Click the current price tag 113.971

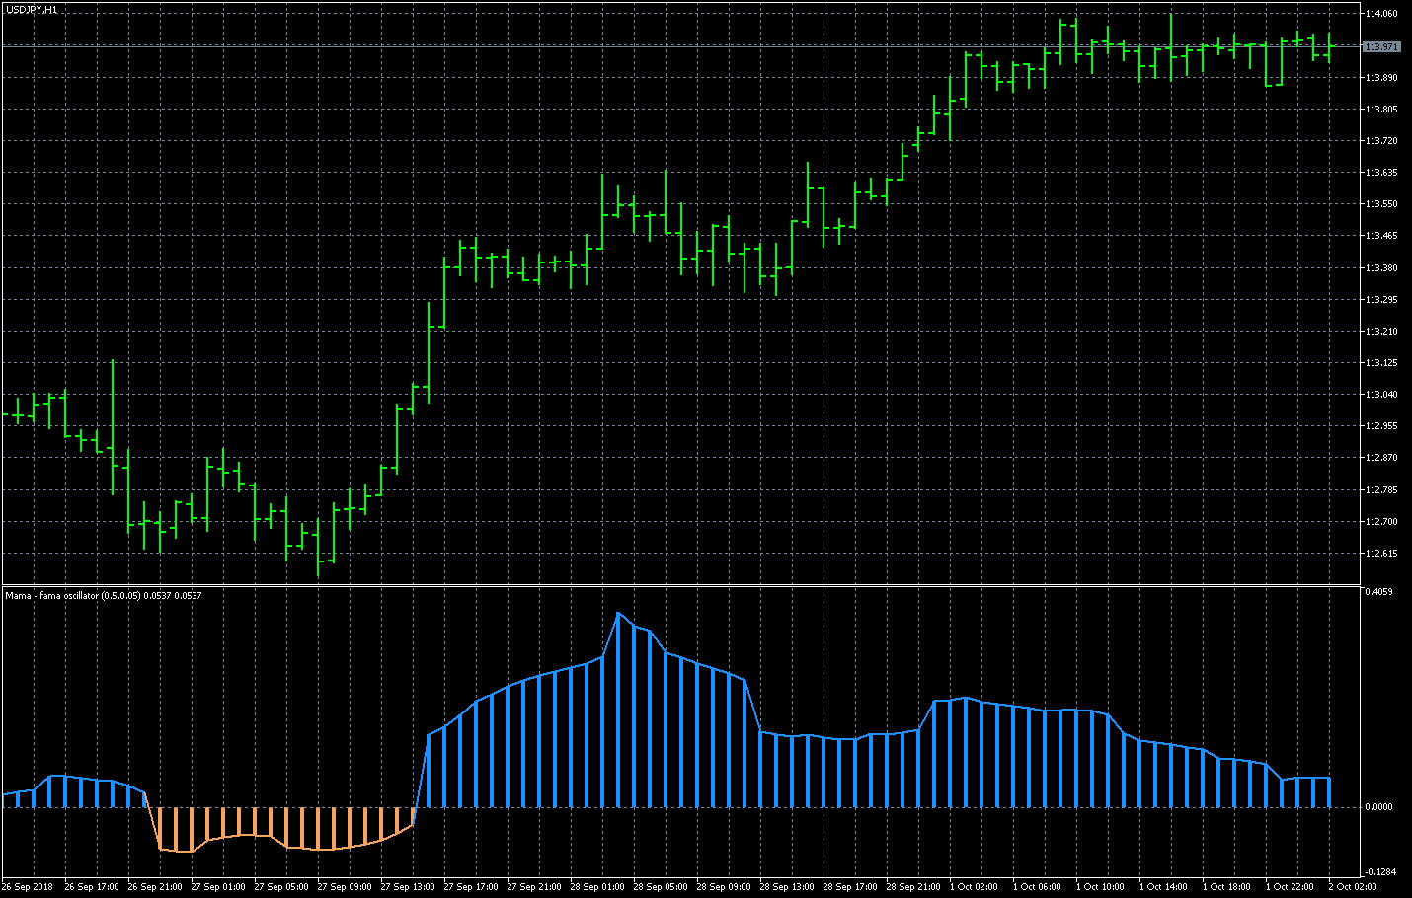tap(1381, 47)
